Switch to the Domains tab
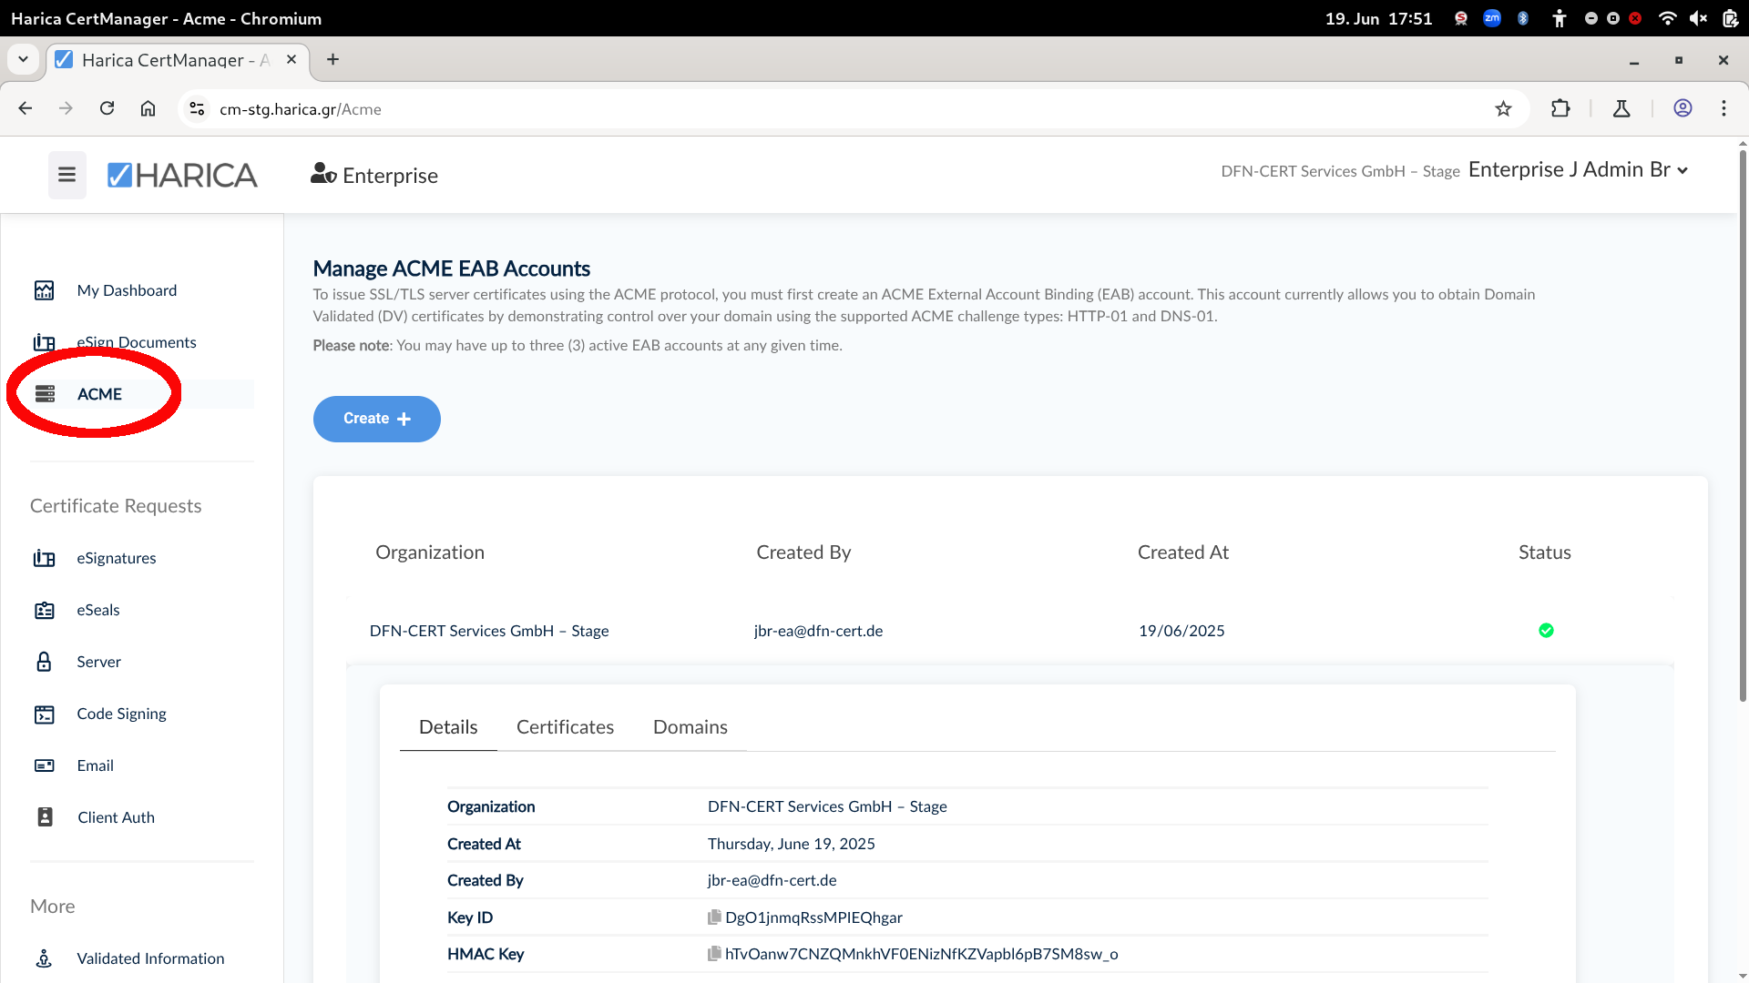The image size is (1749, 983). [690, 727]
